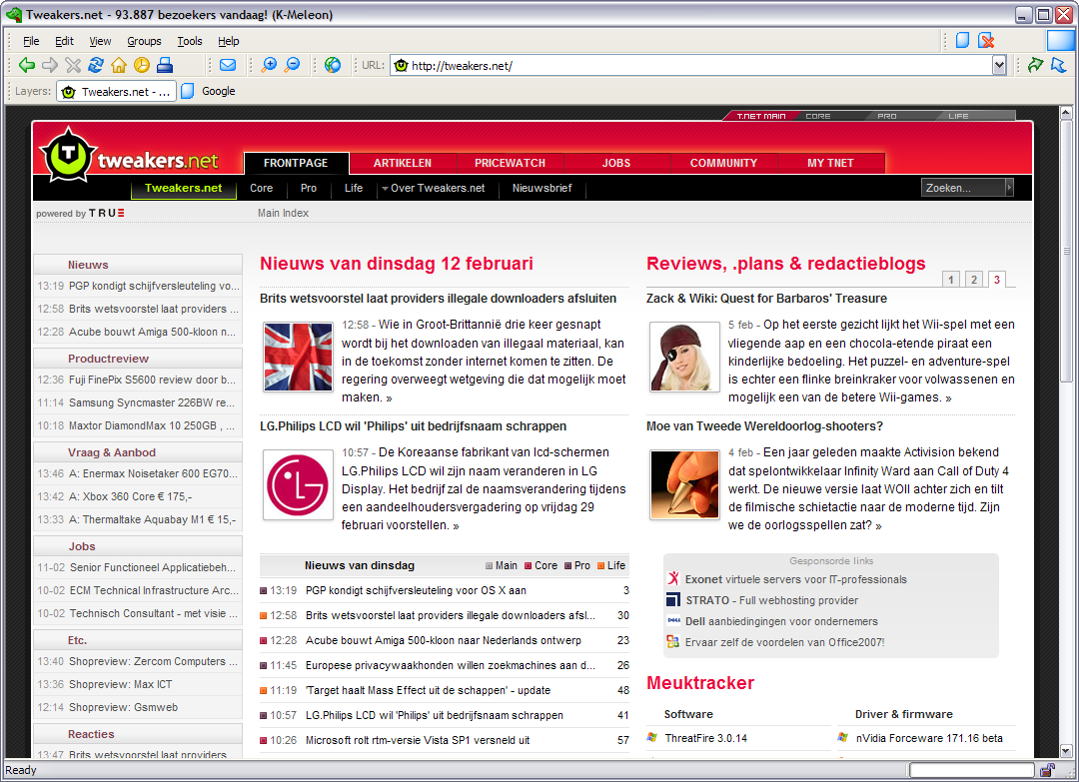Open the History clock icon

coord(142,65)
